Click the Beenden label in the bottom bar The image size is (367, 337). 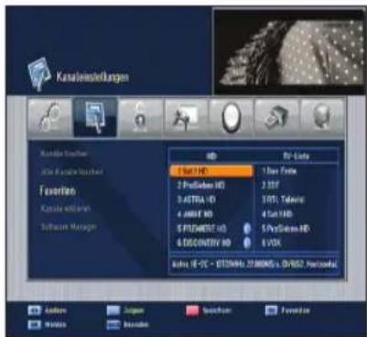(136, 324)
